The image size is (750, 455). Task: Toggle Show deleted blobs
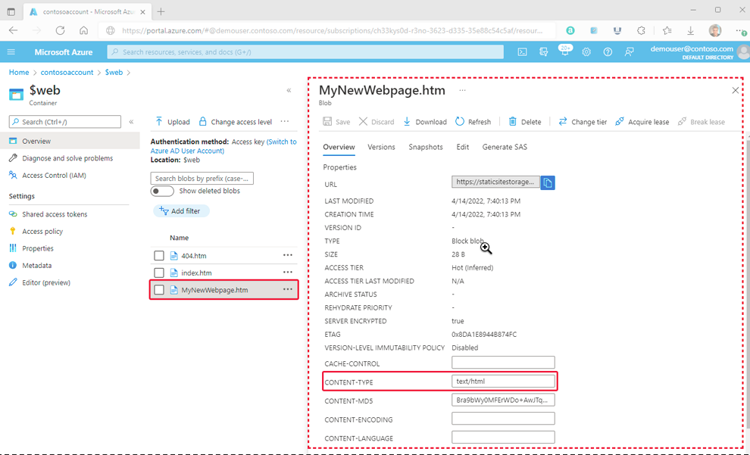pyautogui.click(x=162, y=191)
